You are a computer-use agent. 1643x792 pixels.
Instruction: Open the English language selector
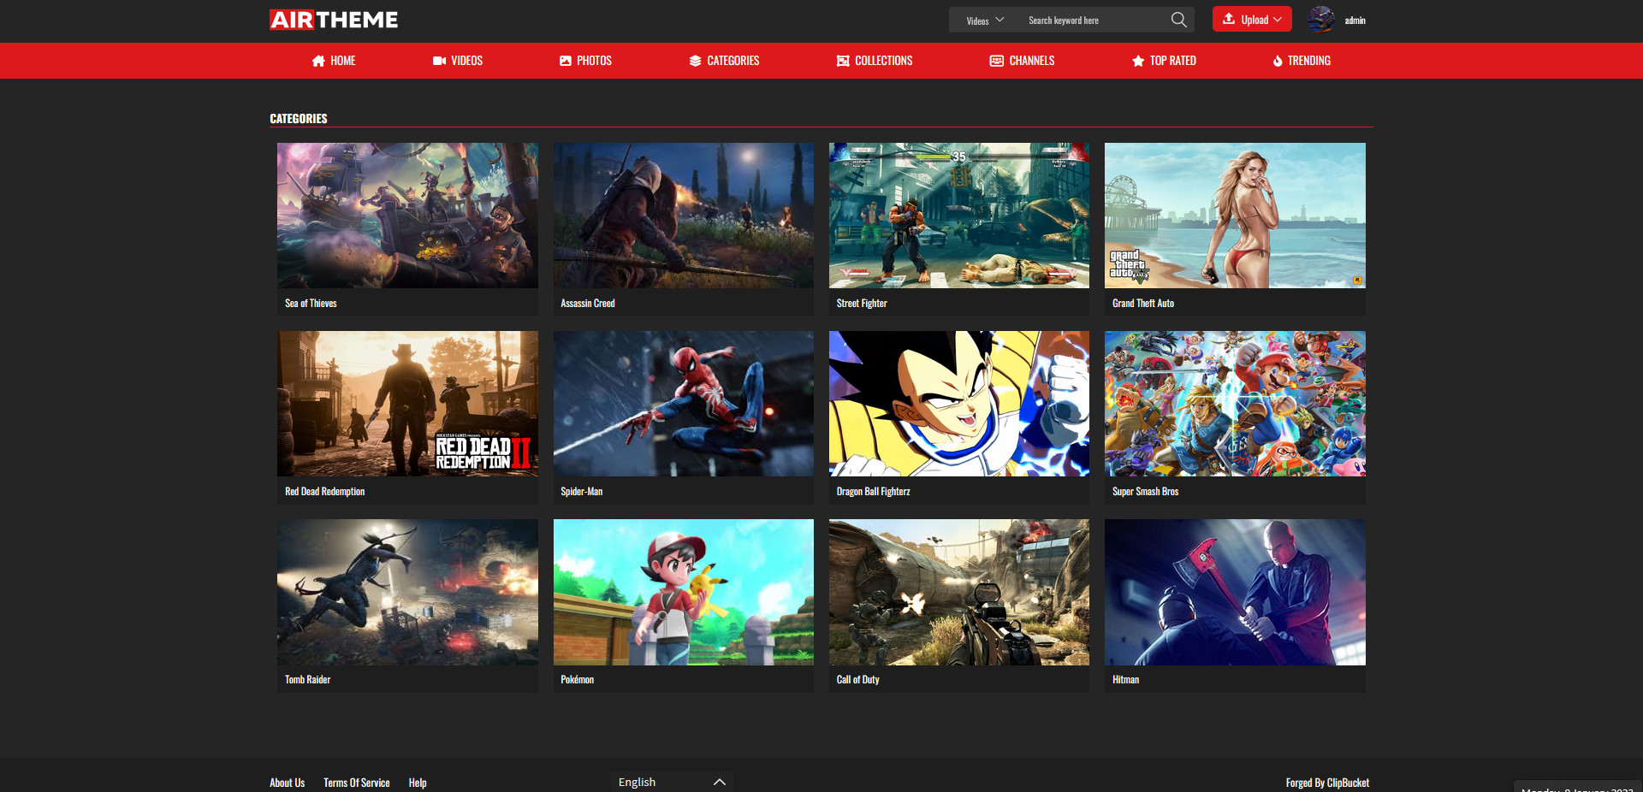[672, 782]
